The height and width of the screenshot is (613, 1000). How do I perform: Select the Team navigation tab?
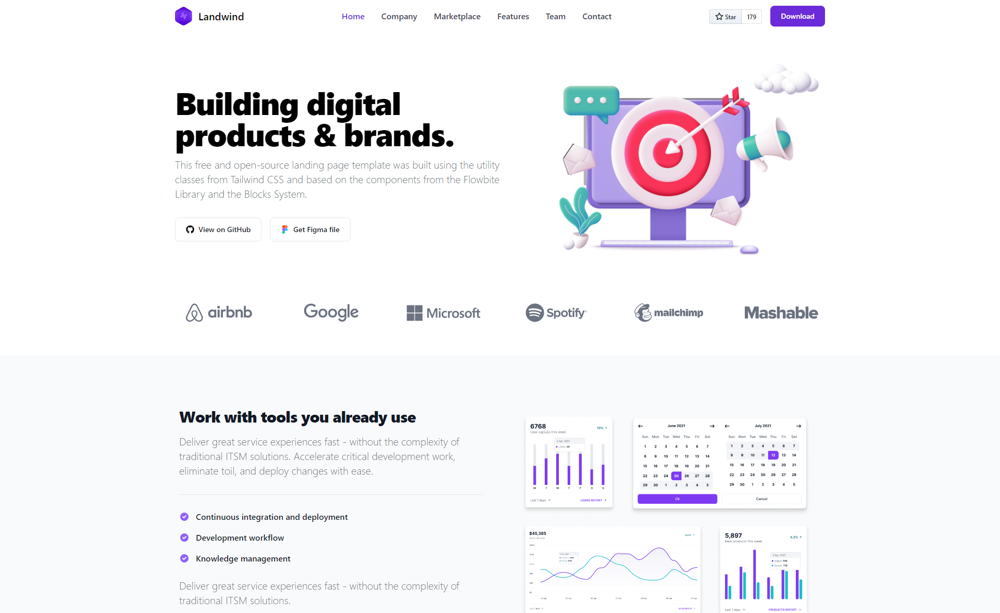(556, 16)
